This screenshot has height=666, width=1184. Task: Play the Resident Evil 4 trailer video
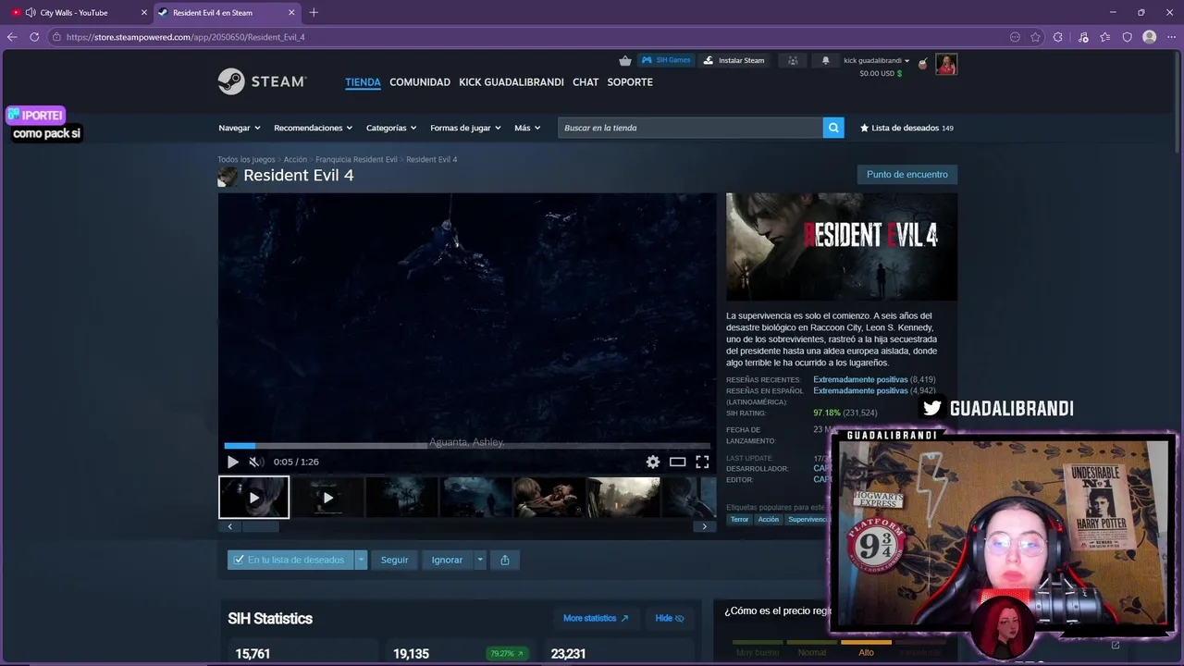click(x=233, y=462)
